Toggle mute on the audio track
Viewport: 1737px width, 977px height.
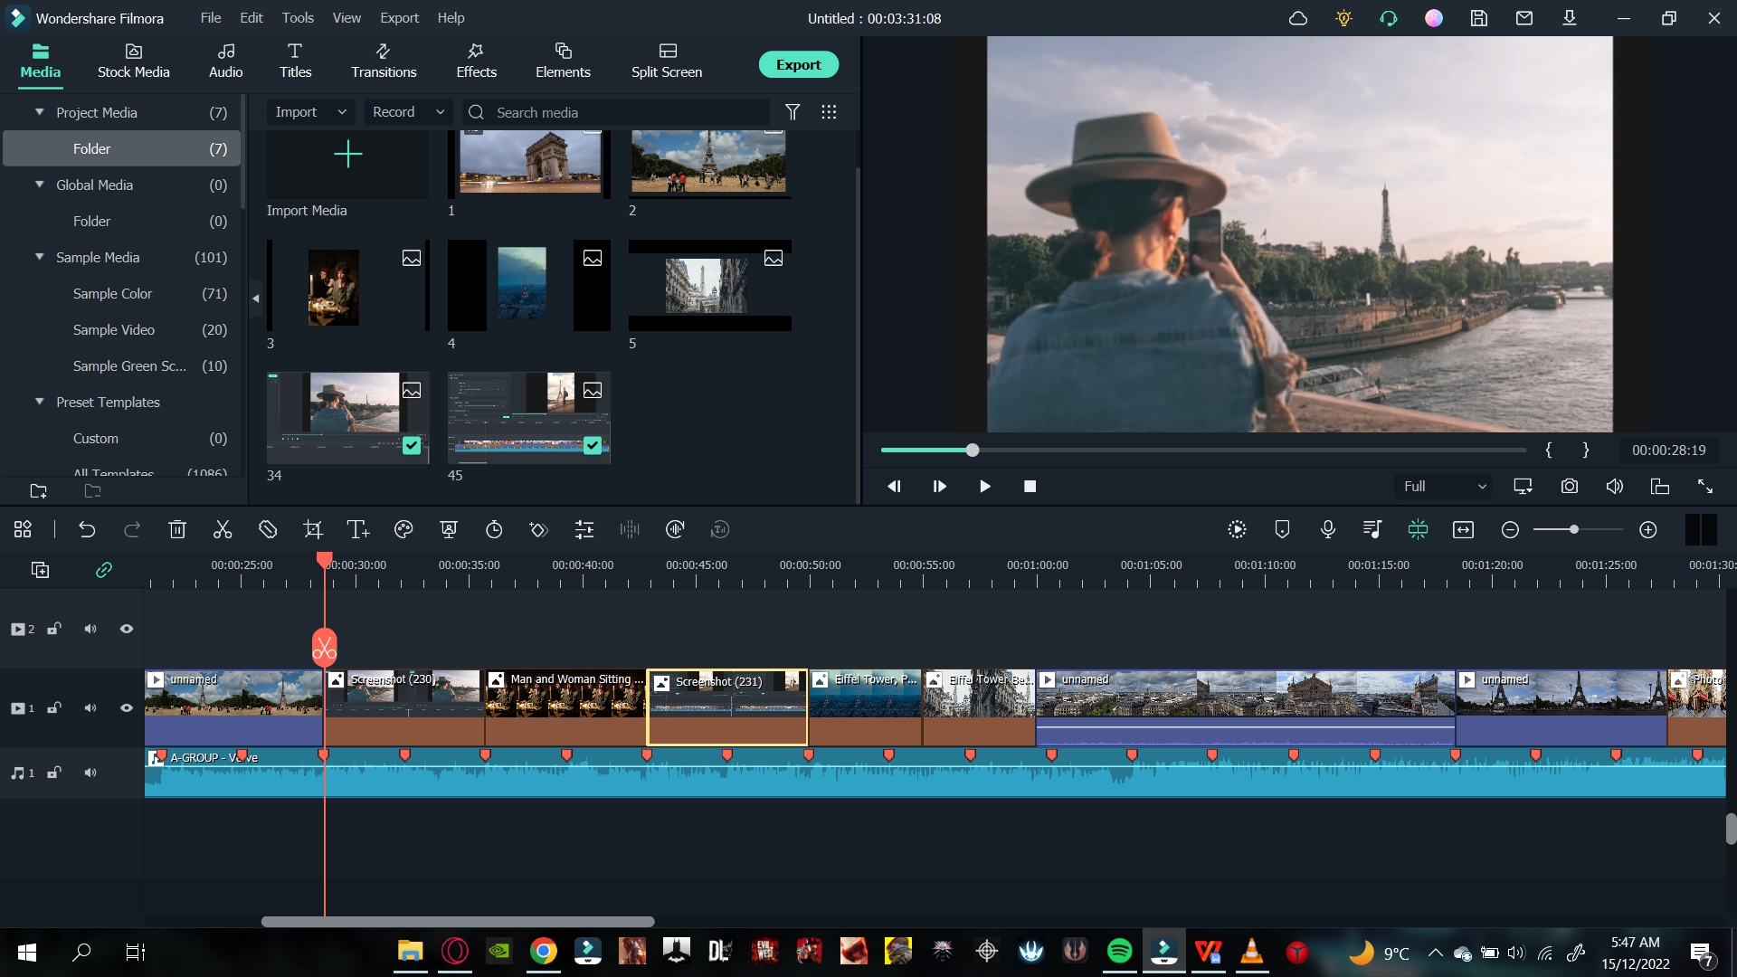90,773
